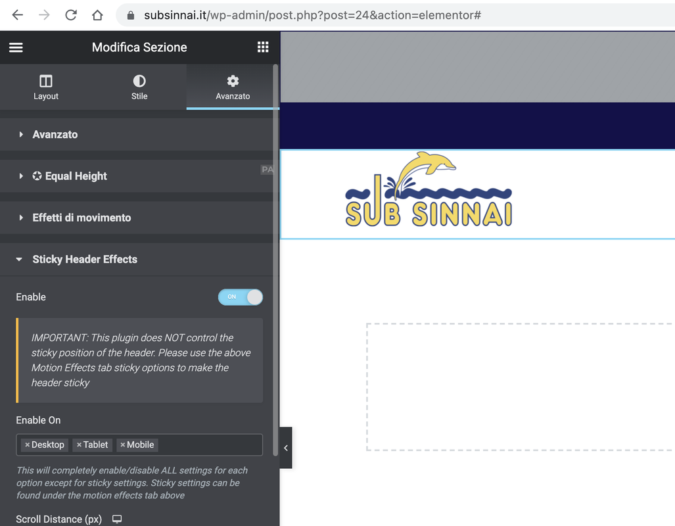
Task: Click the Modifica Sezione panel title
Action: [x=139, y=47]
